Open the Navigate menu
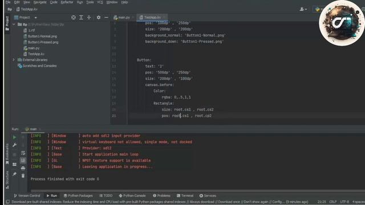Screen dimensions: 365x205 tap(40, 2)
